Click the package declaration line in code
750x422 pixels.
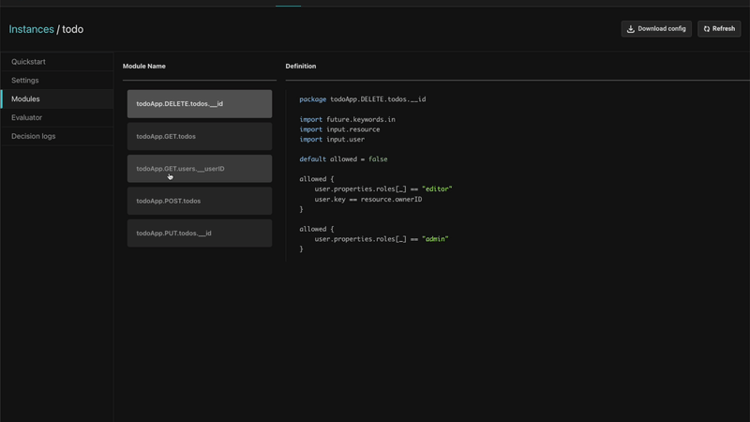[x=362, y=99]
